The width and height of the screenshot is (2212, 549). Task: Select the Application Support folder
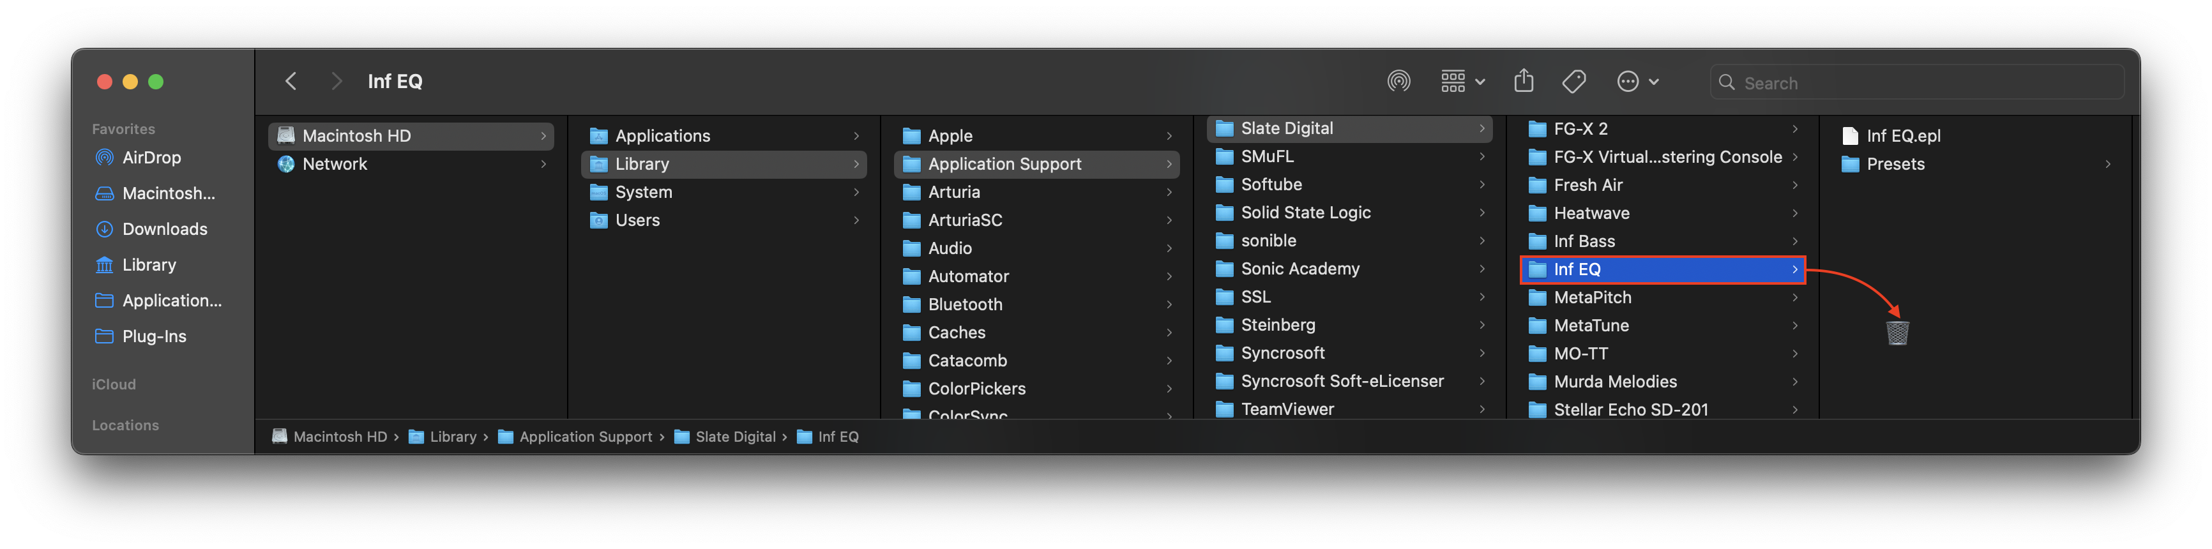tap(1036, 164)
